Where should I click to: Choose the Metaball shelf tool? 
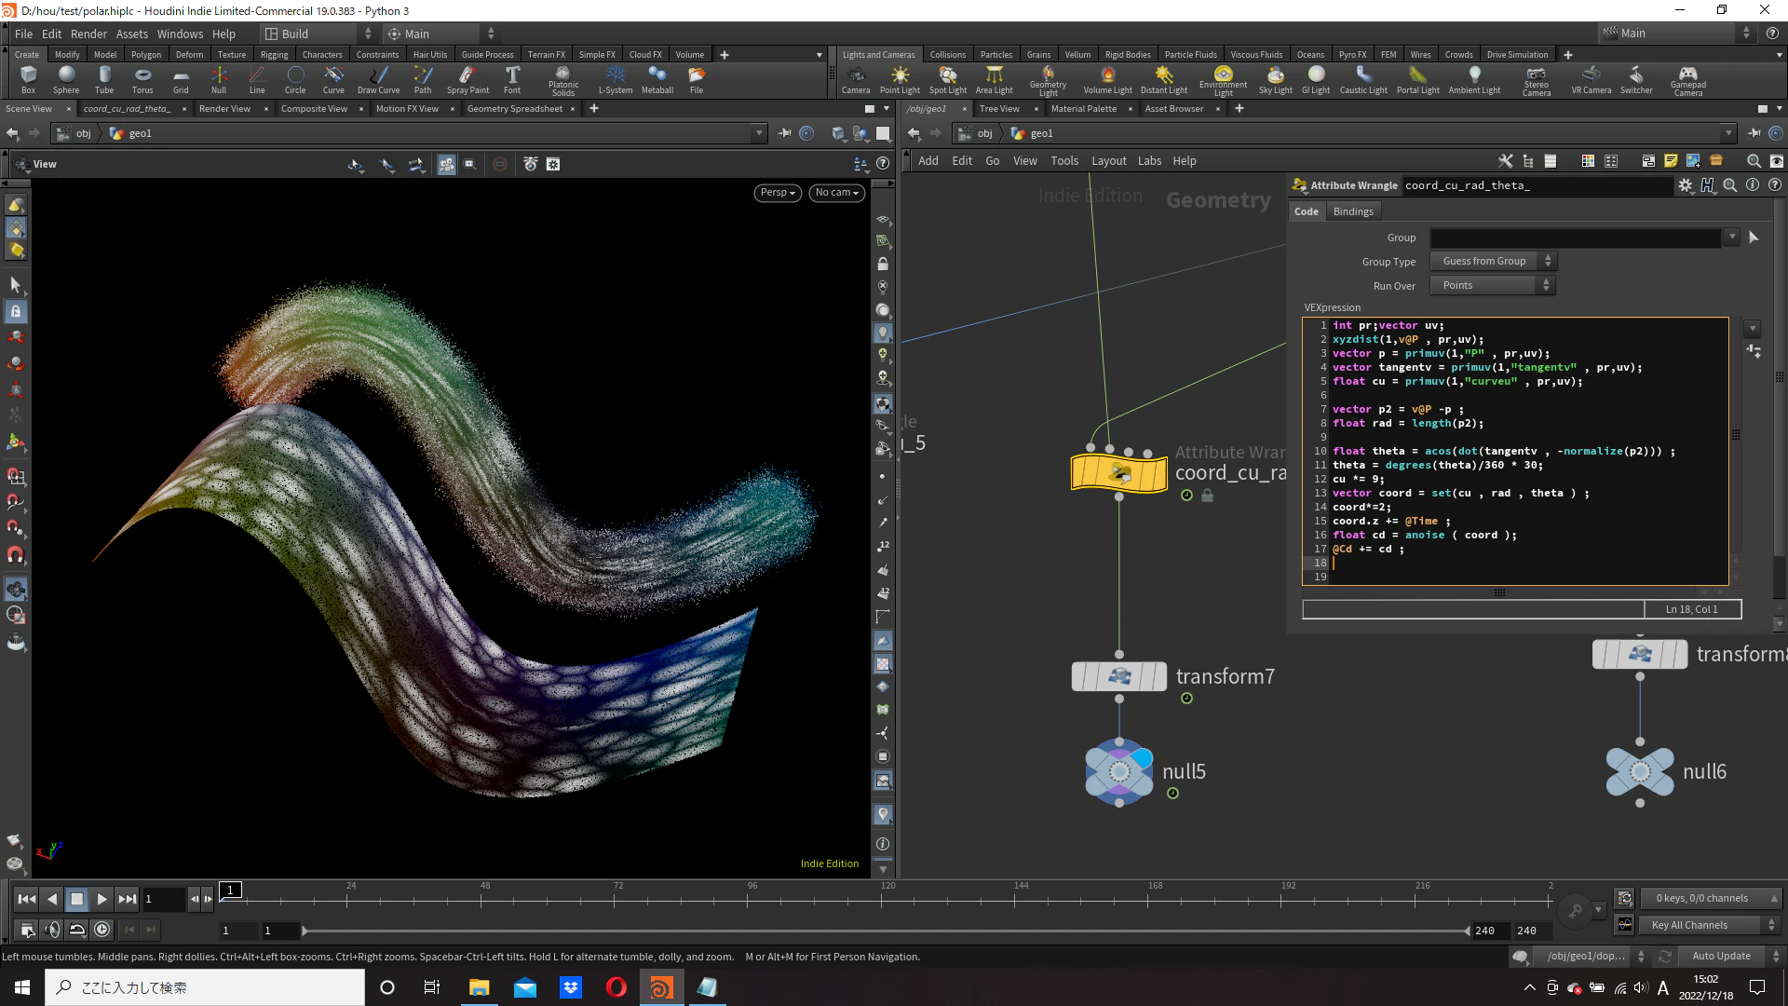[x=657, y=80]
